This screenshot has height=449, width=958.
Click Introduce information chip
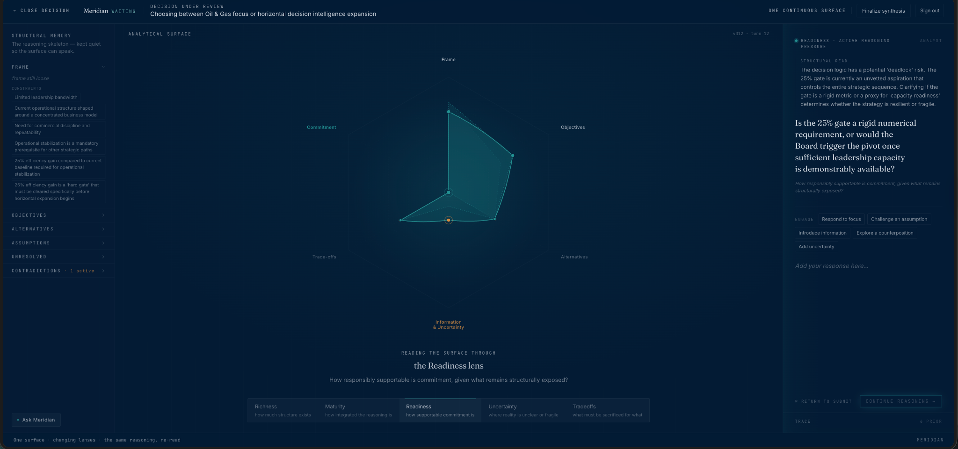coord(822,233)
